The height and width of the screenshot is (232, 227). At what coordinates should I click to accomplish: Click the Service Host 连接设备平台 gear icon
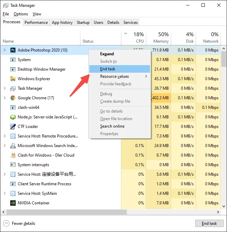pyautogui.click(x=13, y=174)
